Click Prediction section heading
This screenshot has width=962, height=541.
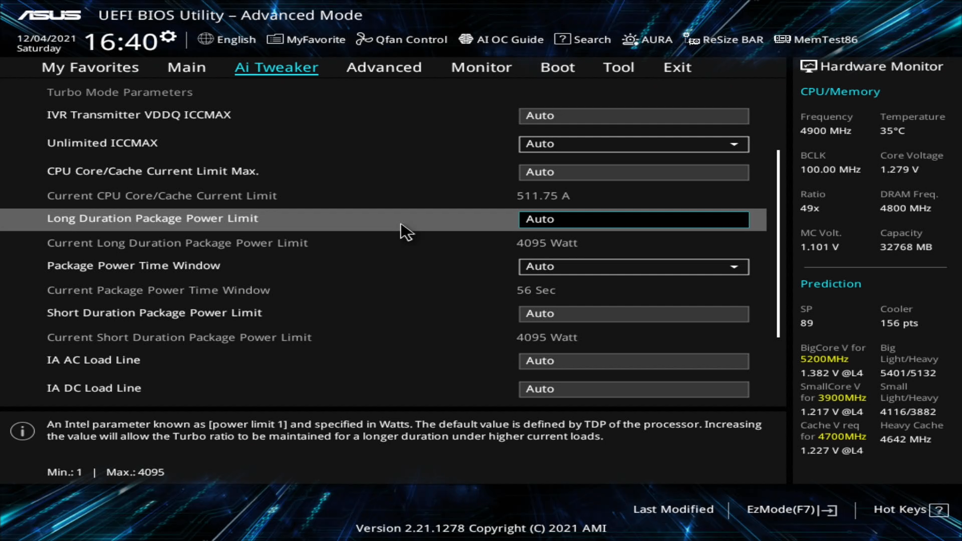tap(831, 284)
